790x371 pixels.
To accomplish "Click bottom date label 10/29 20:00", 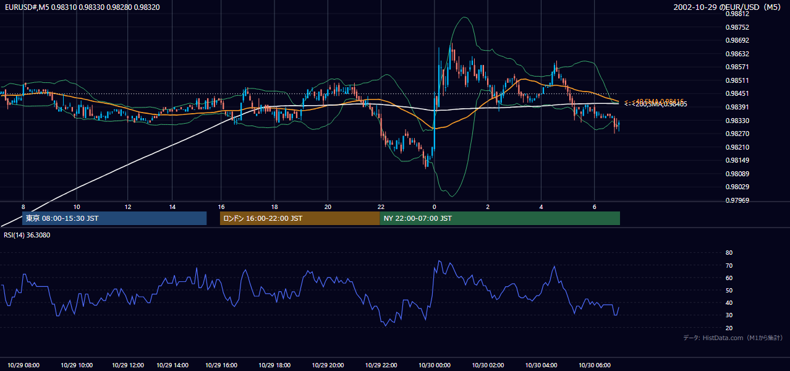I will (328, 365).
